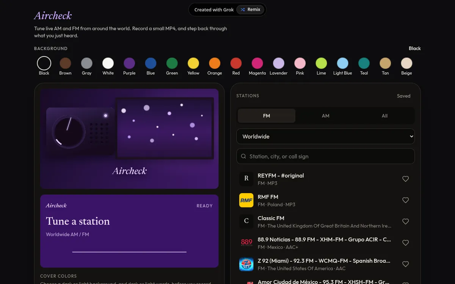Toggle the heart for RMF FM

tap(405, 200)
